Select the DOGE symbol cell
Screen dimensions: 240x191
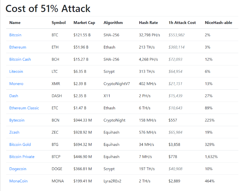tap(57, 169)
